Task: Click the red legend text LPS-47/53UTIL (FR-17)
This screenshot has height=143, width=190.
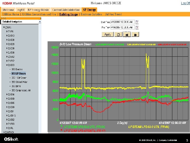Action: [x=85, y=131]
